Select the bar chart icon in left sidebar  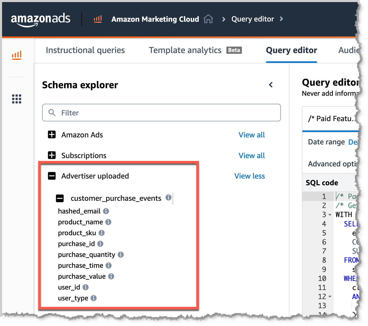click(17, 55)
